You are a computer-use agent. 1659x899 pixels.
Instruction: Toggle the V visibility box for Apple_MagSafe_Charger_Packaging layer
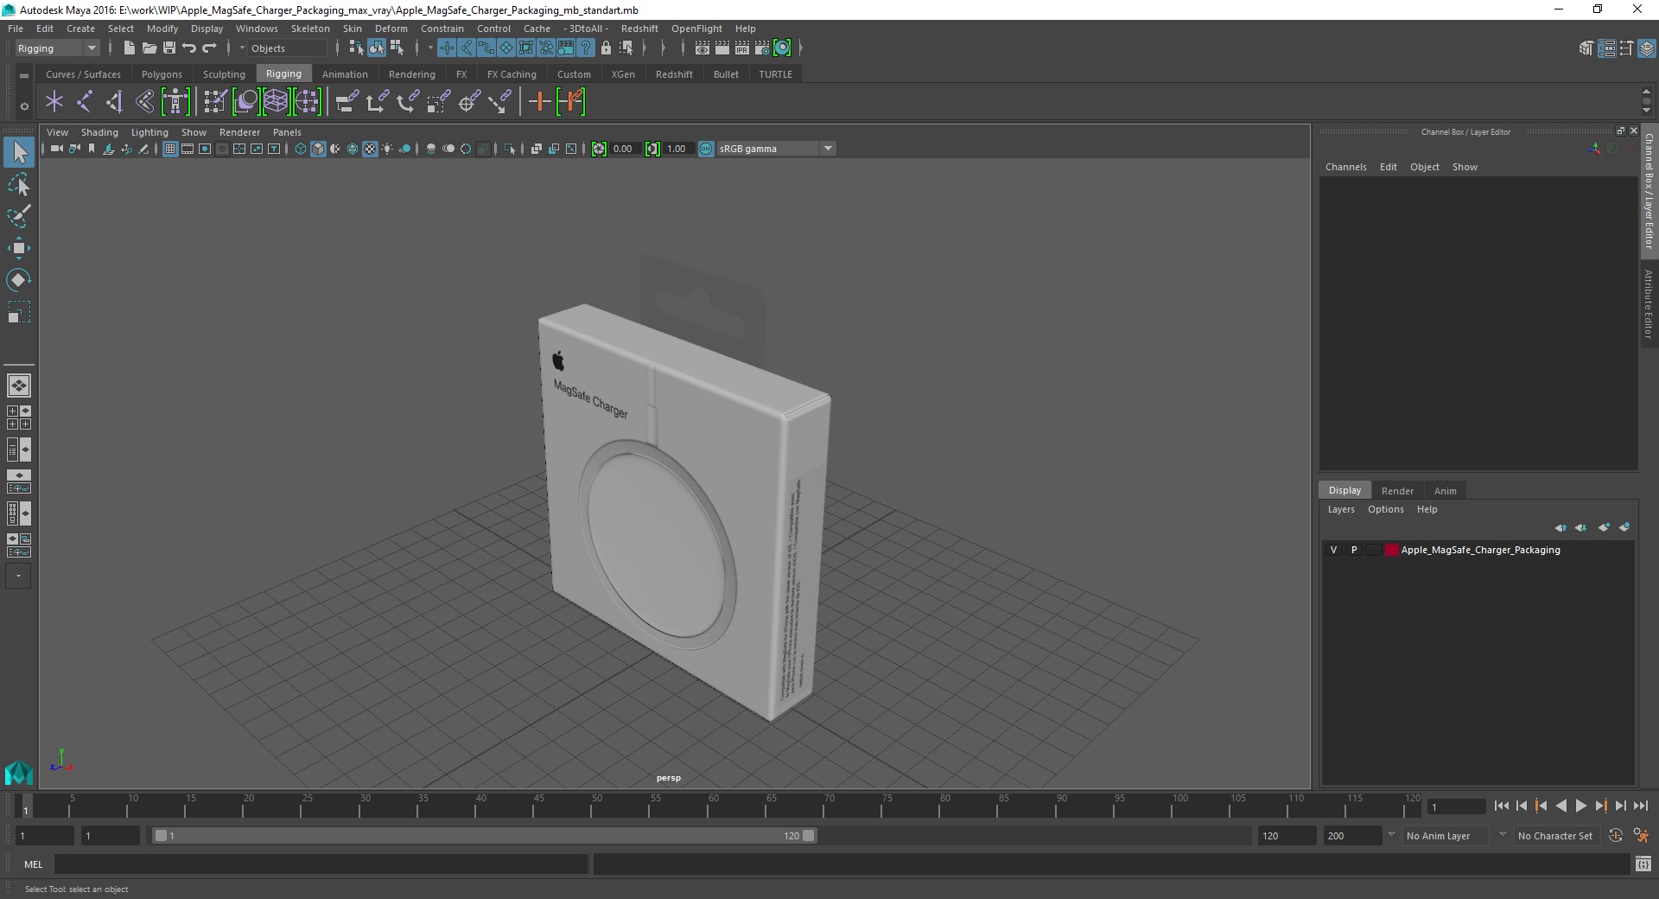(x=1333, y=550)
